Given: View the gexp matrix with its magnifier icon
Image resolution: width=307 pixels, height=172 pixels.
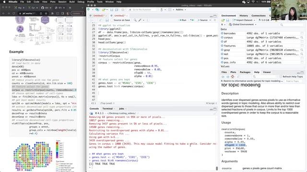Looking at the screenshot, I should pos(302,50).
